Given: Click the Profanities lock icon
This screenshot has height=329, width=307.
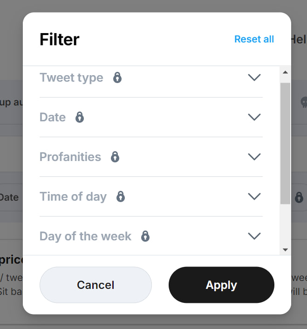Looking at the screenshot, I should [x=115, y=157].
